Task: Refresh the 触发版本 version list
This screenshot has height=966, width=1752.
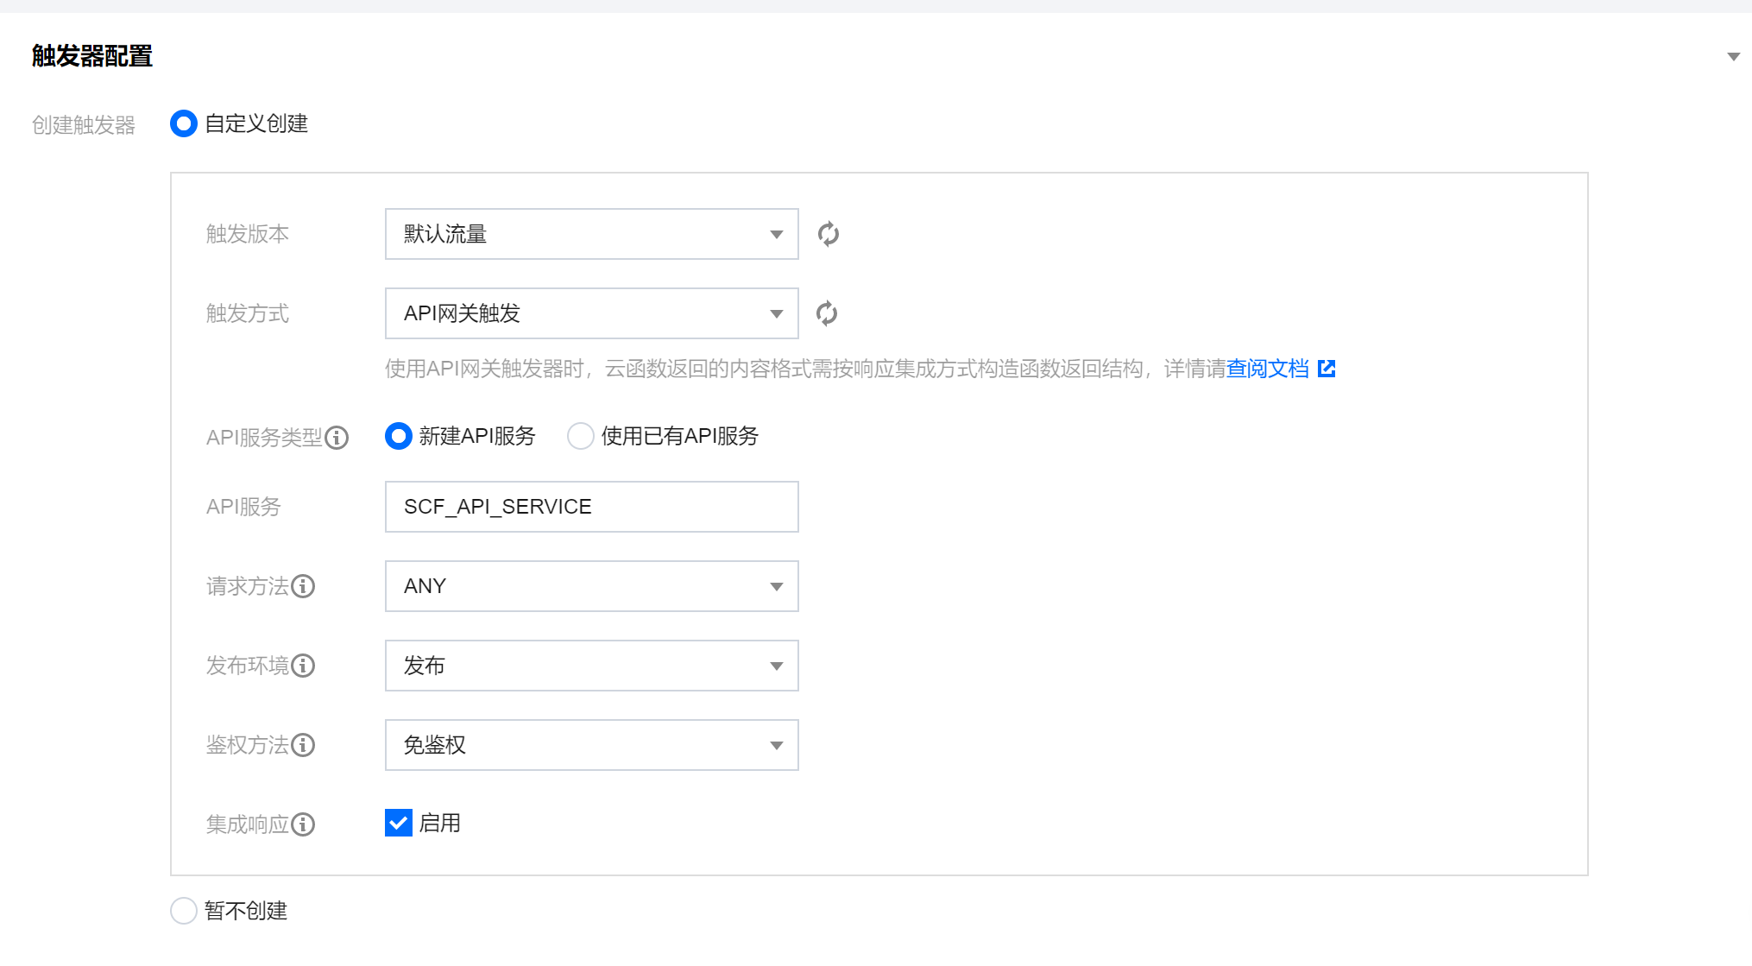Action: [828, 234]
